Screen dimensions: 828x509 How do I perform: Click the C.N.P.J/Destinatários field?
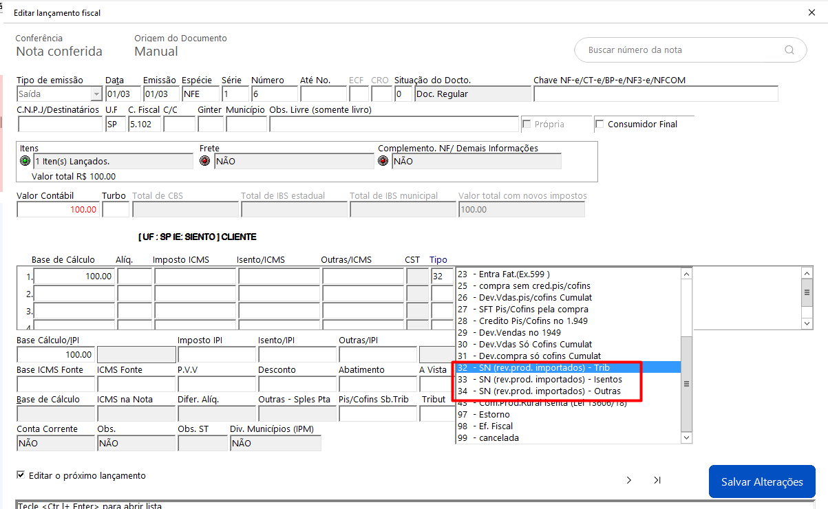point(60,124)
